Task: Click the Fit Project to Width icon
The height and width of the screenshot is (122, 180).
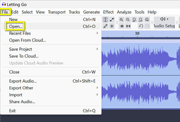Action: click(x=141, y=20)
